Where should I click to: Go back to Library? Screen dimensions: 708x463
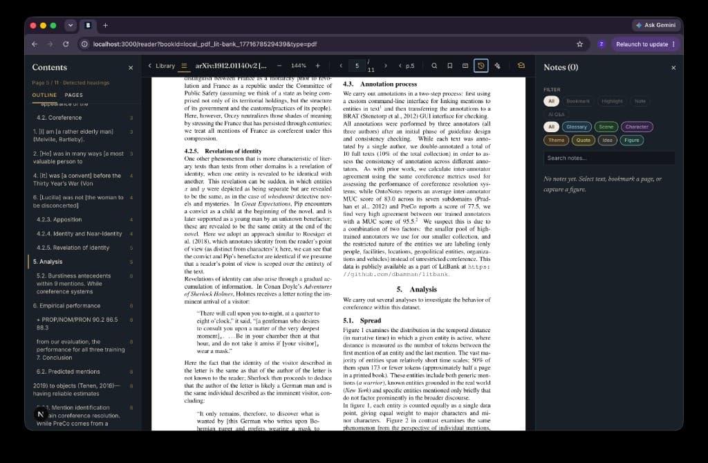click(x=162, y=66)
